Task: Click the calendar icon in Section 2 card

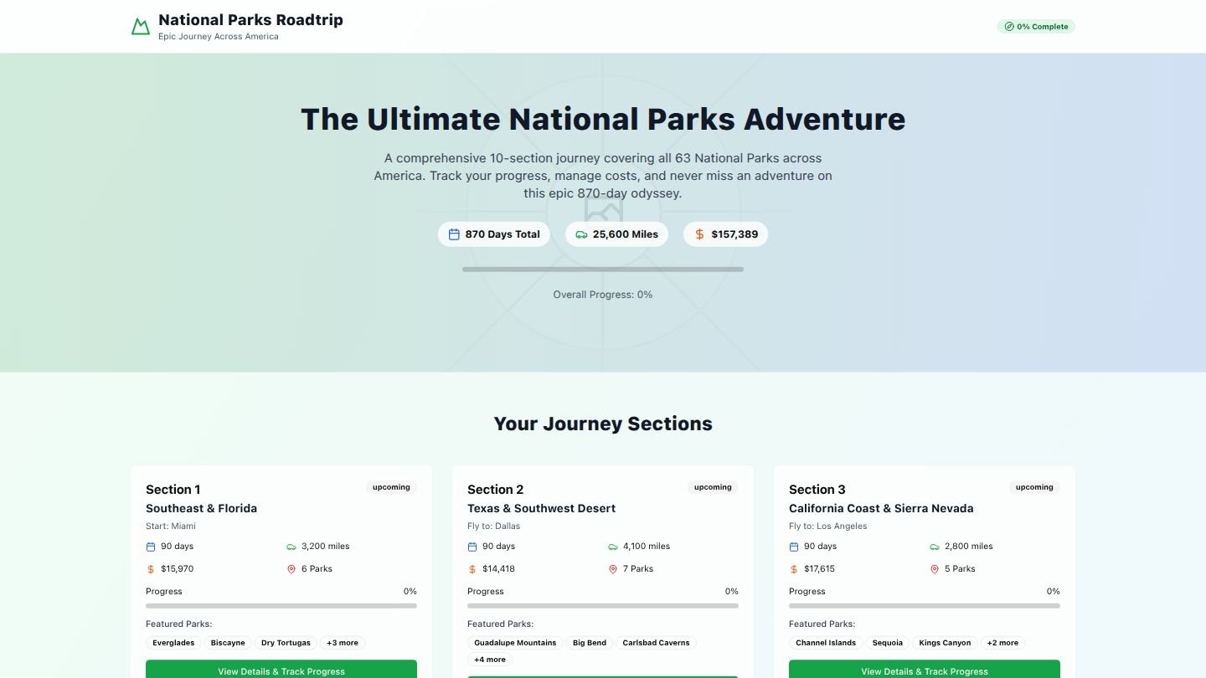Action: pos(472,547)
